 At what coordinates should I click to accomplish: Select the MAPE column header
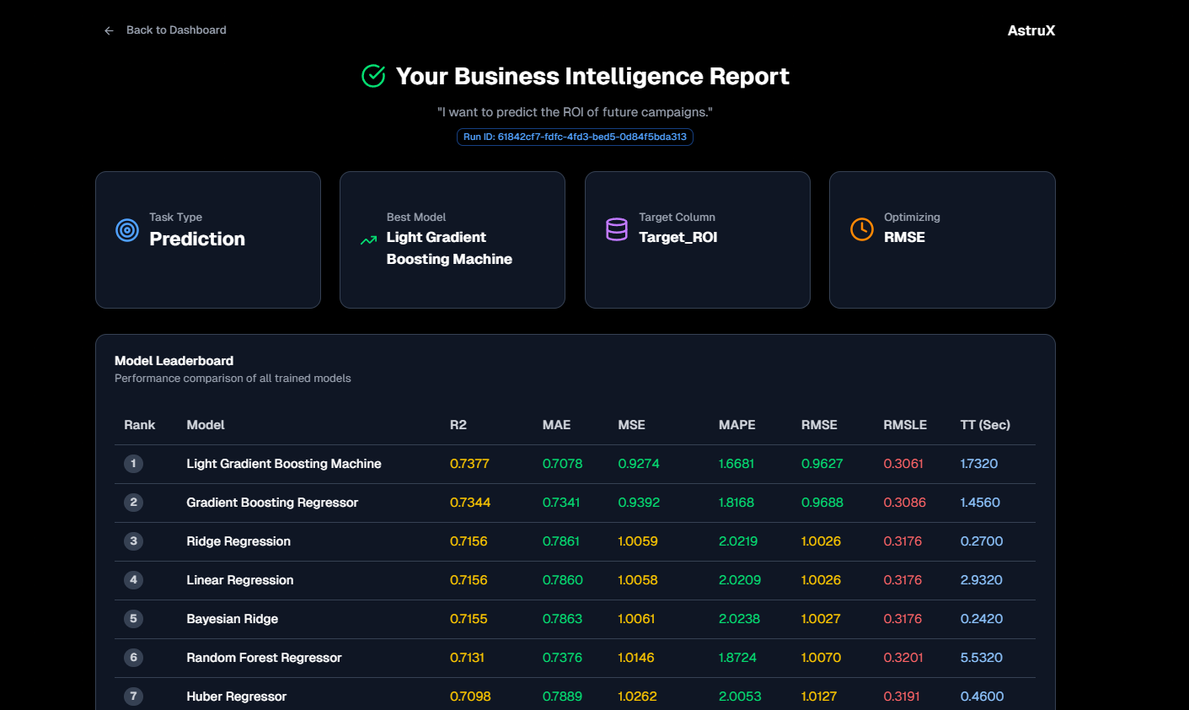pyautogui.click(x=736, y=425)
